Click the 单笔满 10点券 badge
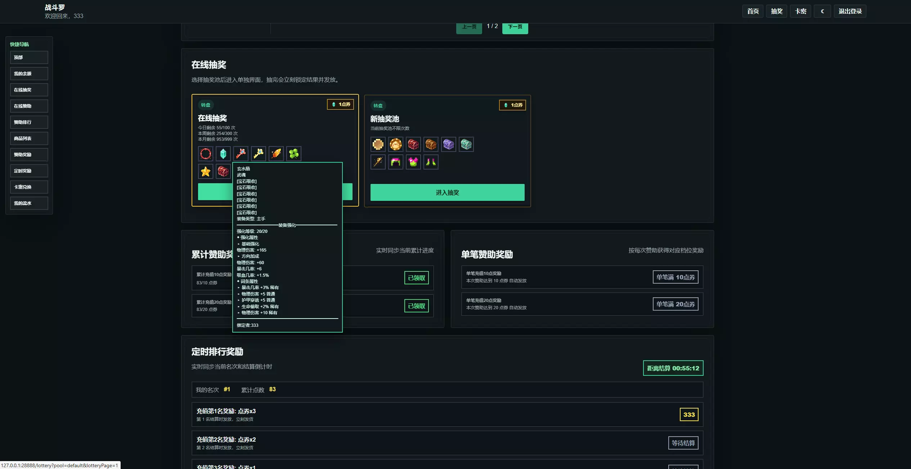This screenshot has height=469, width=911. (676, 277)
